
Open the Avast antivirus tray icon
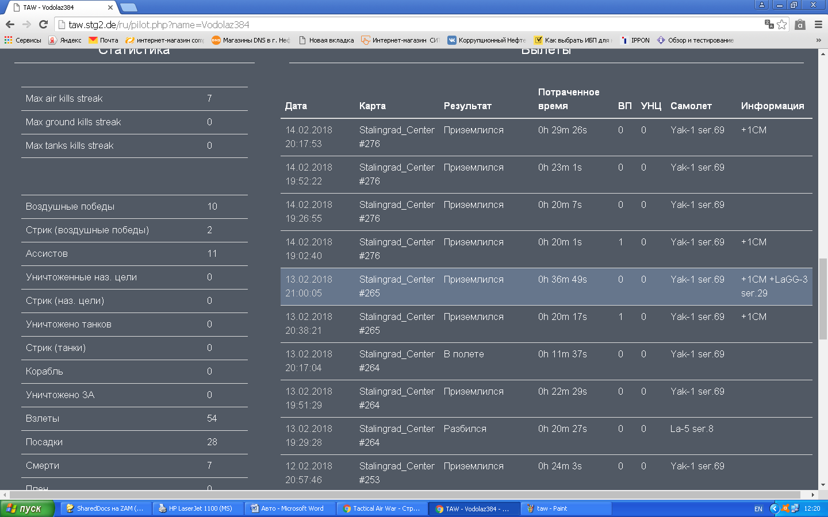coord(785,508)
